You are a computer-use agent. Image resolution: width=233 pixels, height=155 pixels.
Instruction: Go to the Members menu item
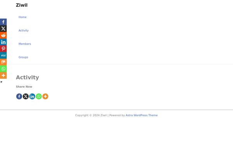coord(24,44)
